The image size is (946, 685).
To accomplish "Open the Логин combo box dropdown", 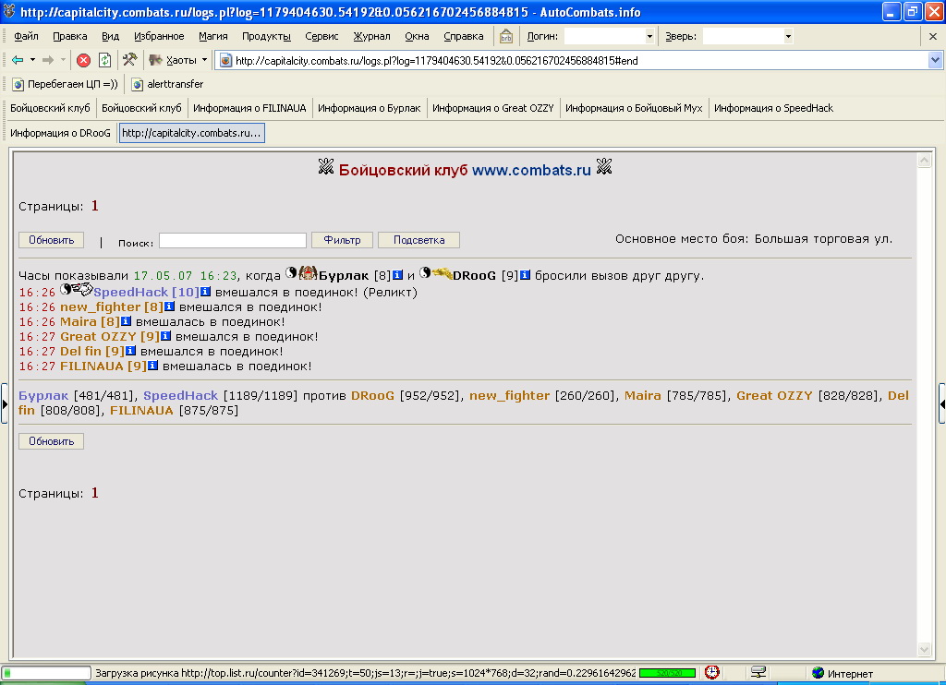I will pyautogui.click(x=649, y=36).
